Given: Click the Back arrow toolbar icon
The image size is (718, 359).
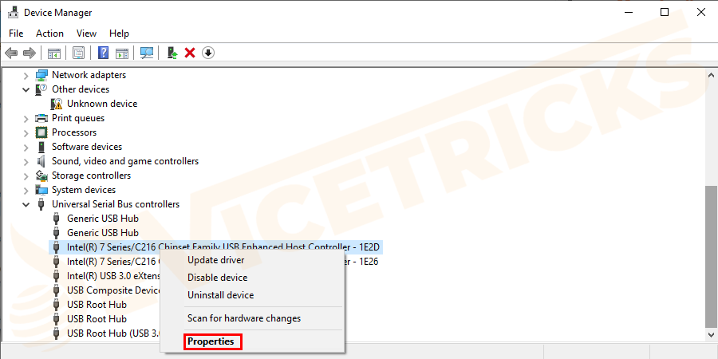Looking at the screenshot, I should [x=11, y=53].
